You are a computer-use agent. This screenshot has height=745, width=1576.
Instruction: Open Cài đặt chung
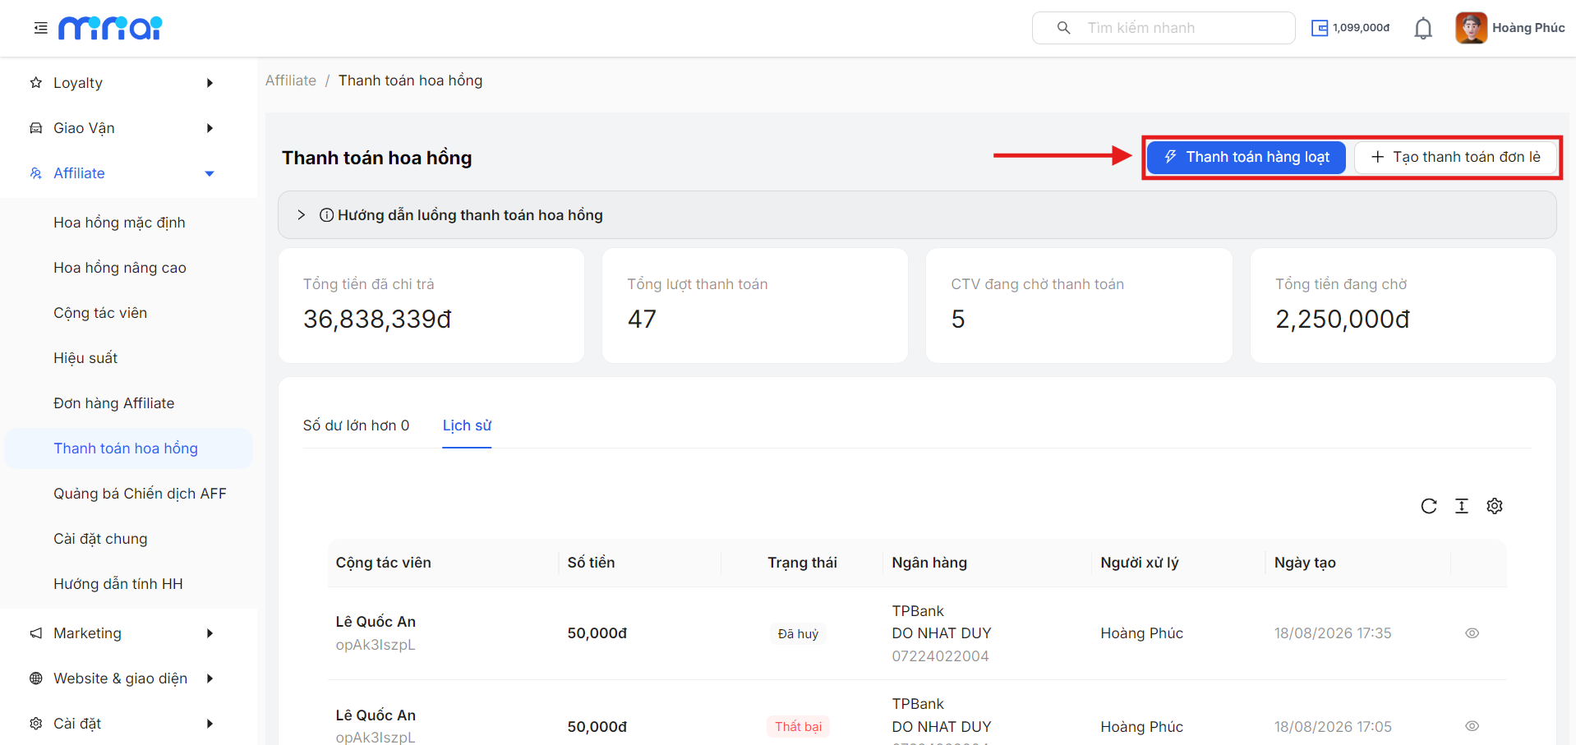click(128, 539)
